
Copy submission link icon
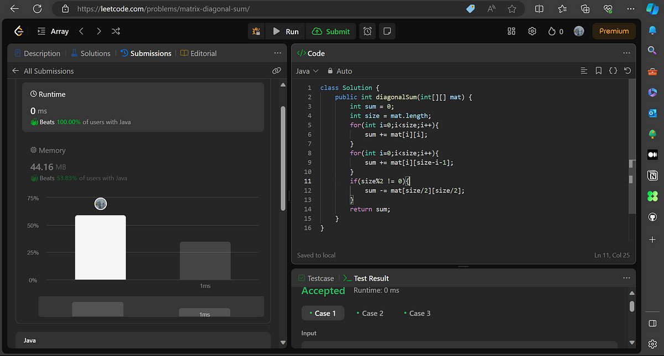[277, 71]
